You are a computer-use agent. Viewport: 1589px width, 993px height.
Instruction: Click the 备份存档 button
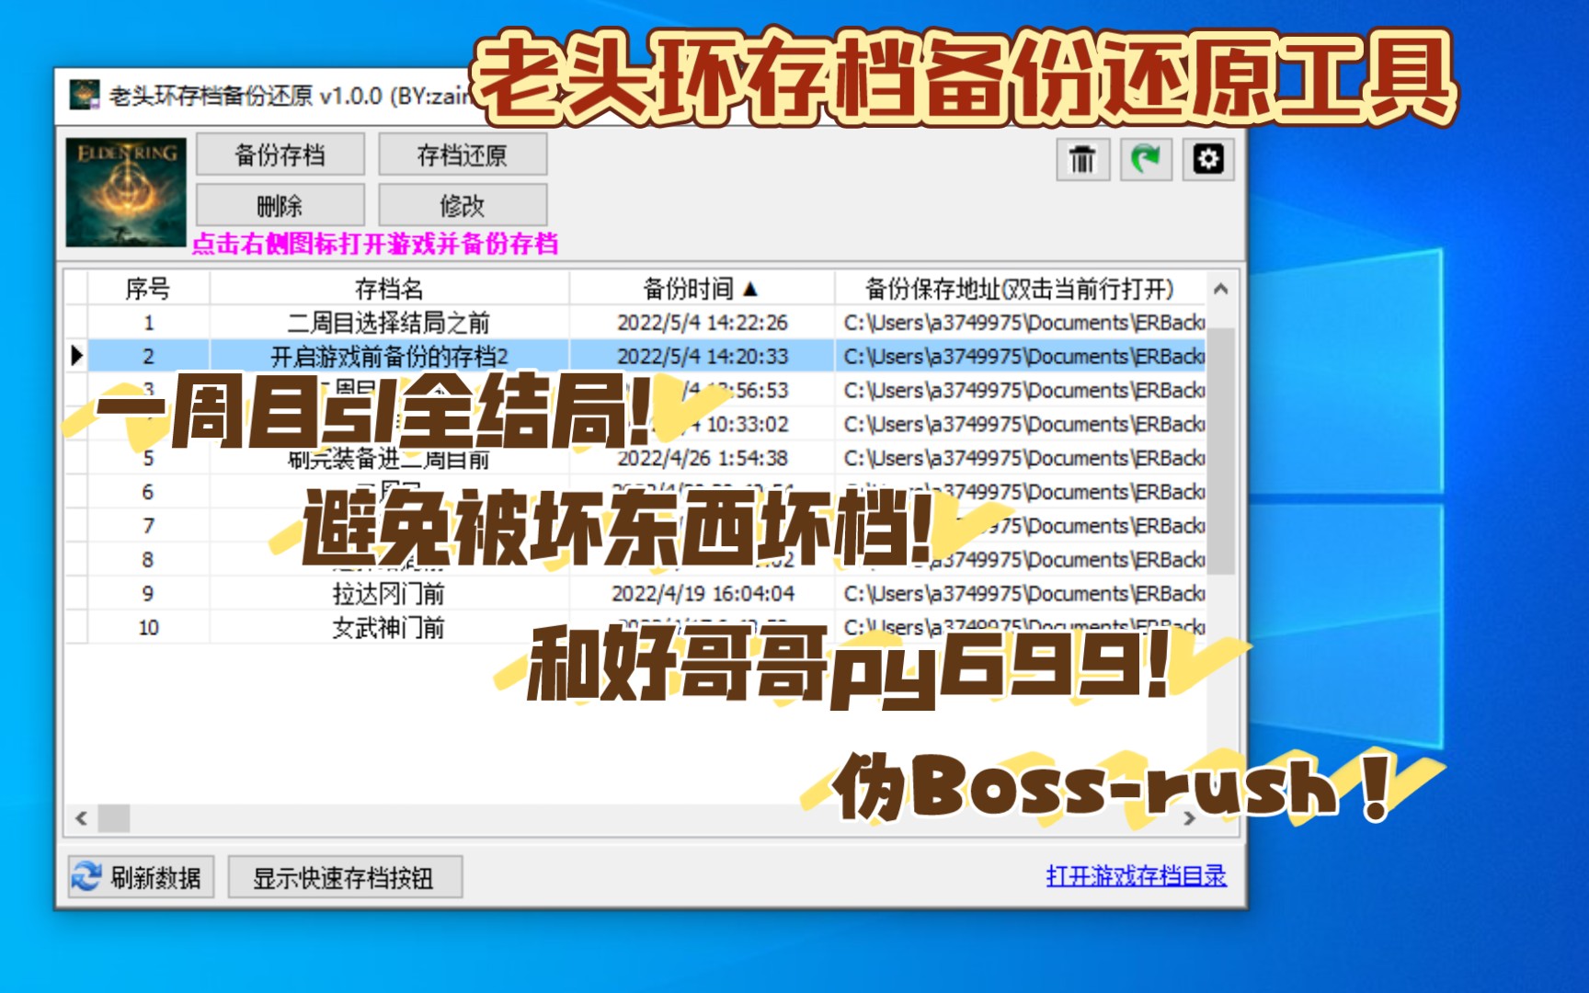click(280, 154)
